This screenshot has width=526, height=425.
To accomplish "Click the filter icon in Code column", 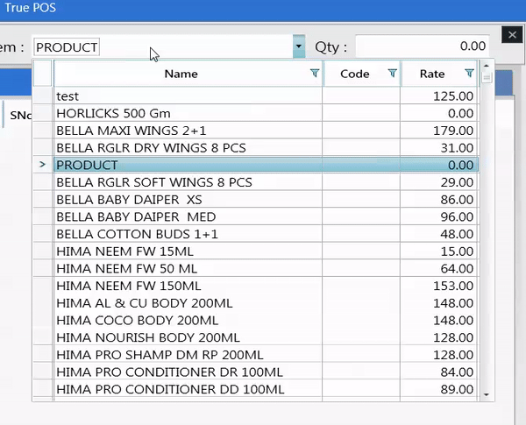I will [x=392, y=74].
